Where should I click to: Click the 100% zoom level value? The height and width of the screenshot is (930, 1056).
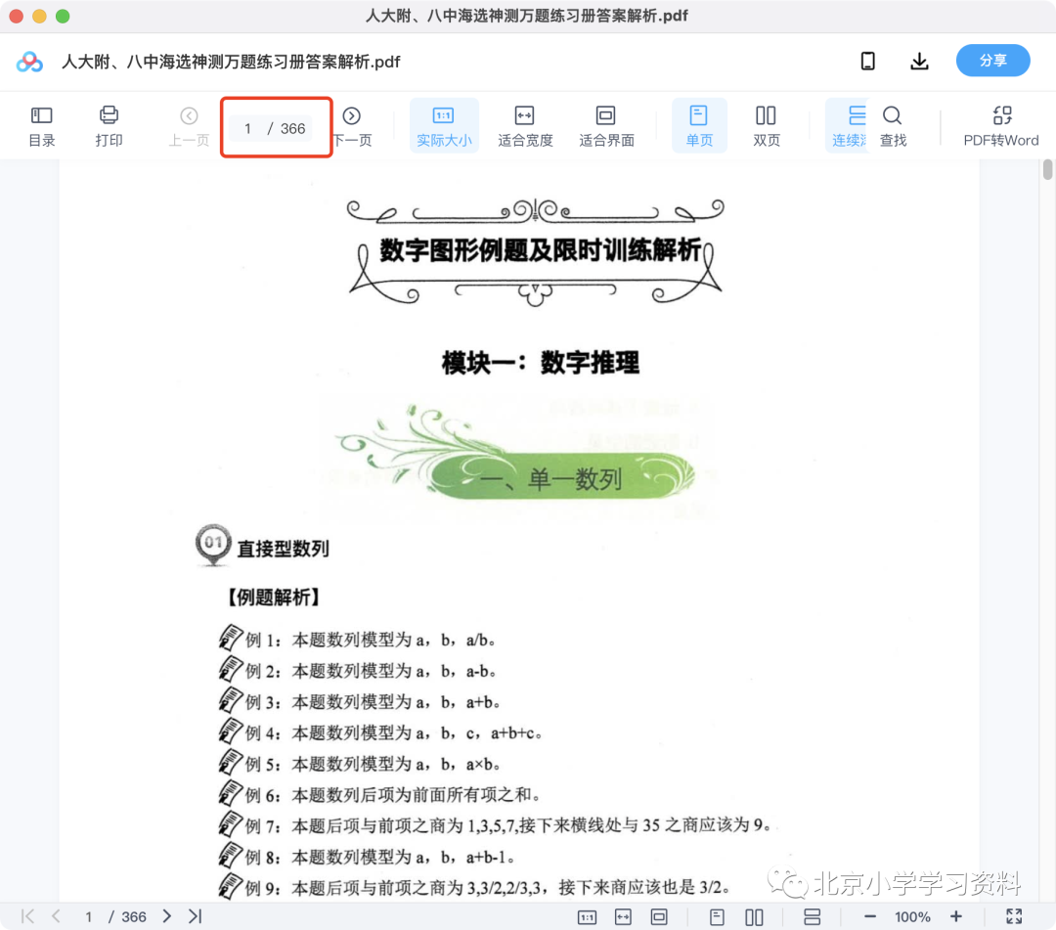[x=912, y=917]
